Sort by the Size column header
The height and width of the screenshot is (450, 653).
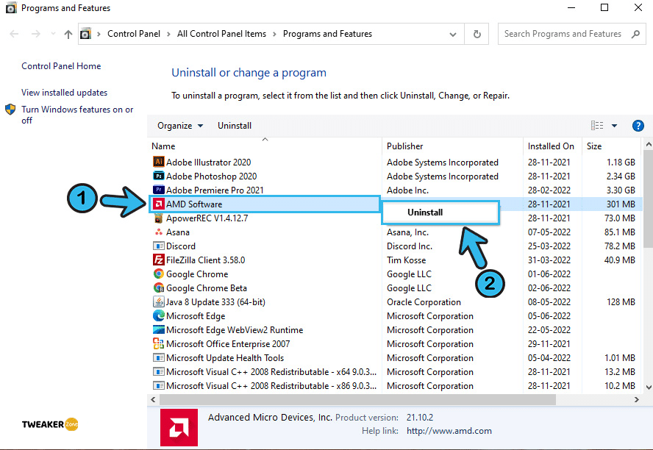click(611, 146)
